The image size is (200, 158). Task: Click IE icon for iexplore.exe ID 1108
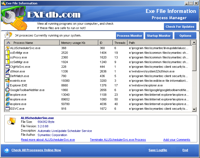(7, 95)
